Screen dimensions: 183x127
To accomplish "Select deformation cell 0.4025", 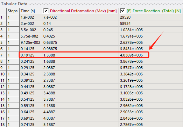I will (80, 36).
